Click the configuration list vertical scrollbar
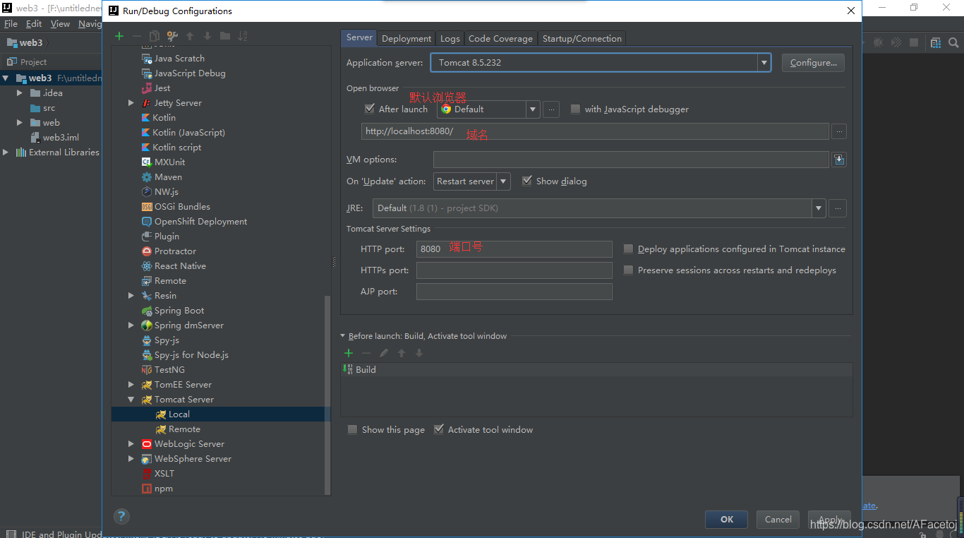 pos(327,395)
